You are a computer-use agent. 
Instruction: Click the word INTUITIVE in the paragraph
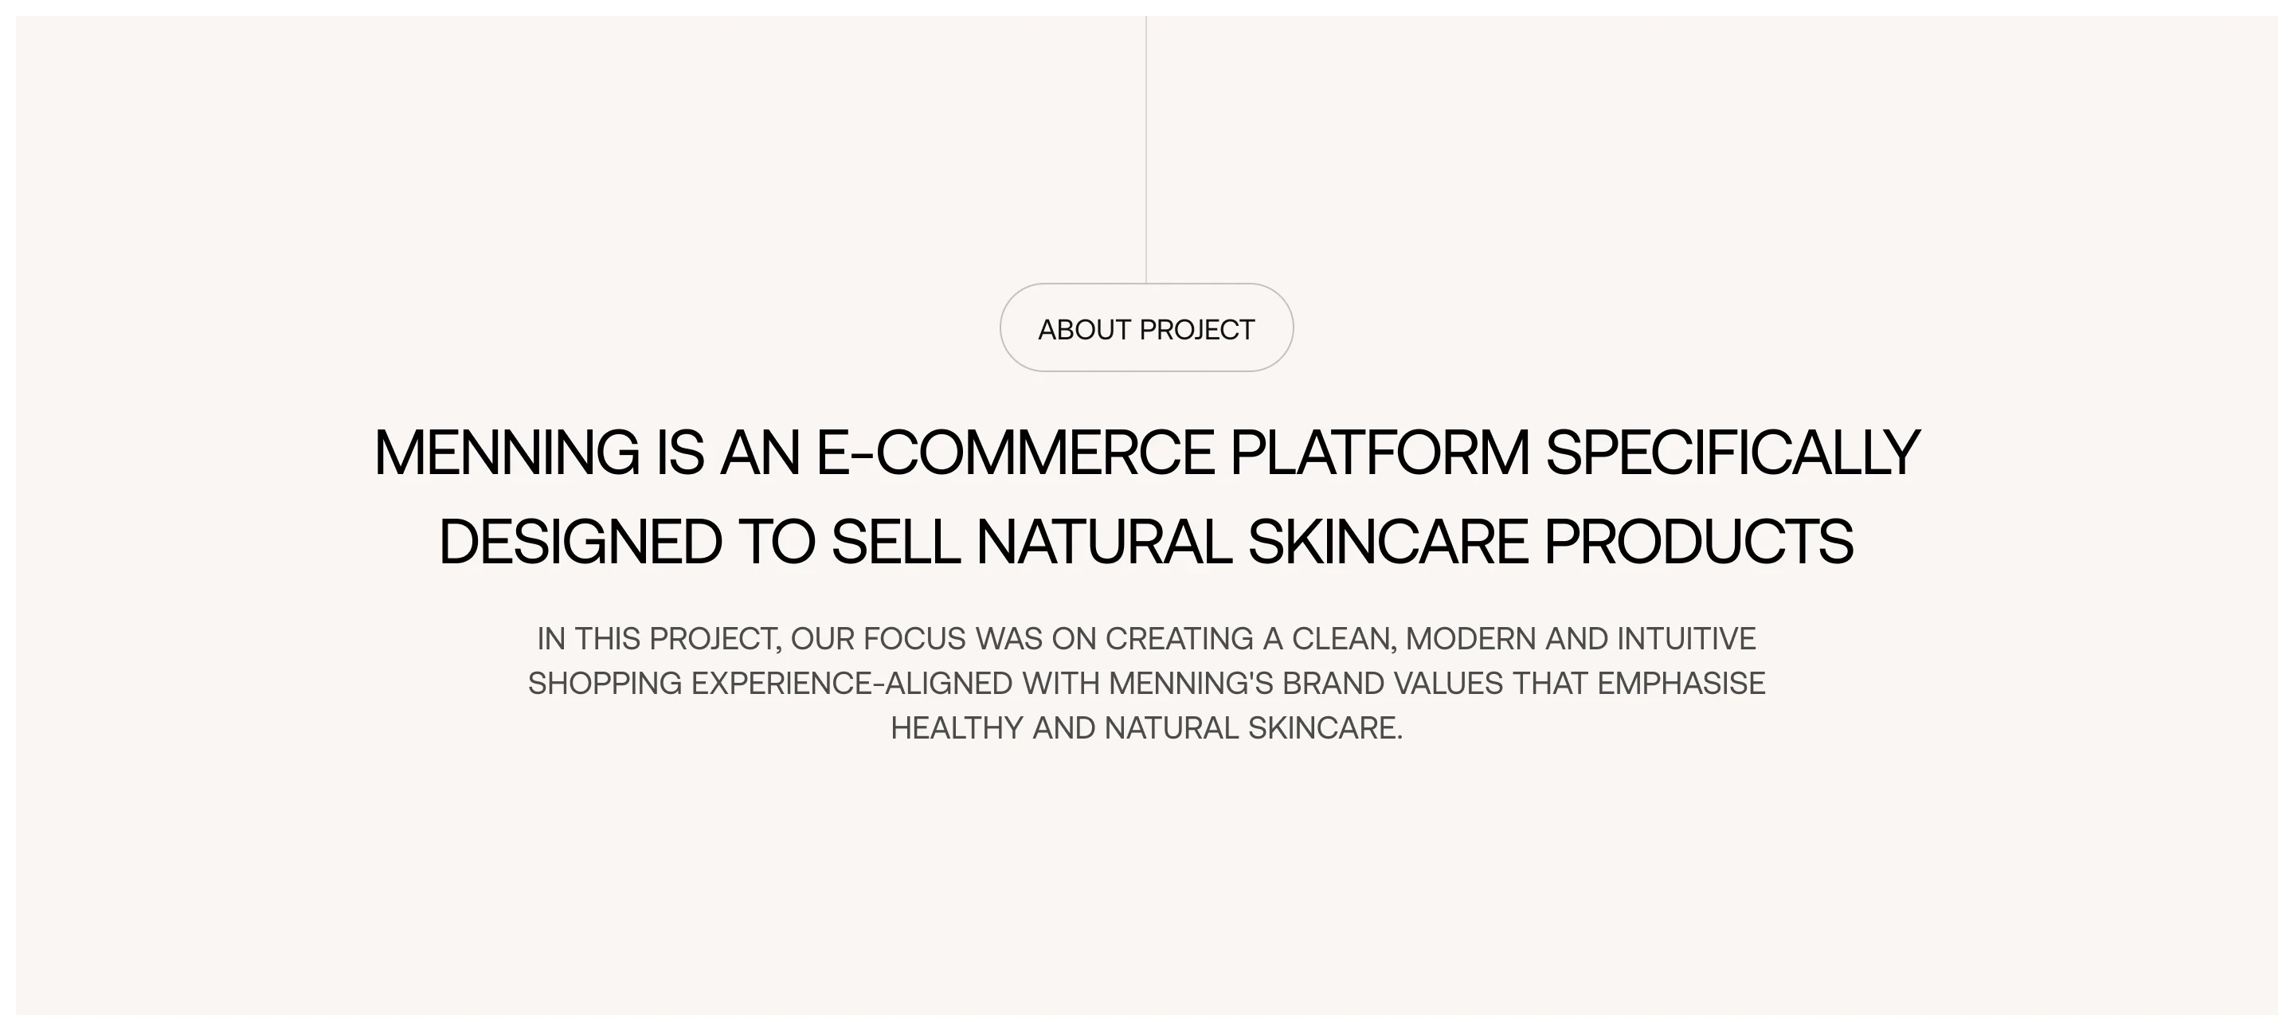1687,639
